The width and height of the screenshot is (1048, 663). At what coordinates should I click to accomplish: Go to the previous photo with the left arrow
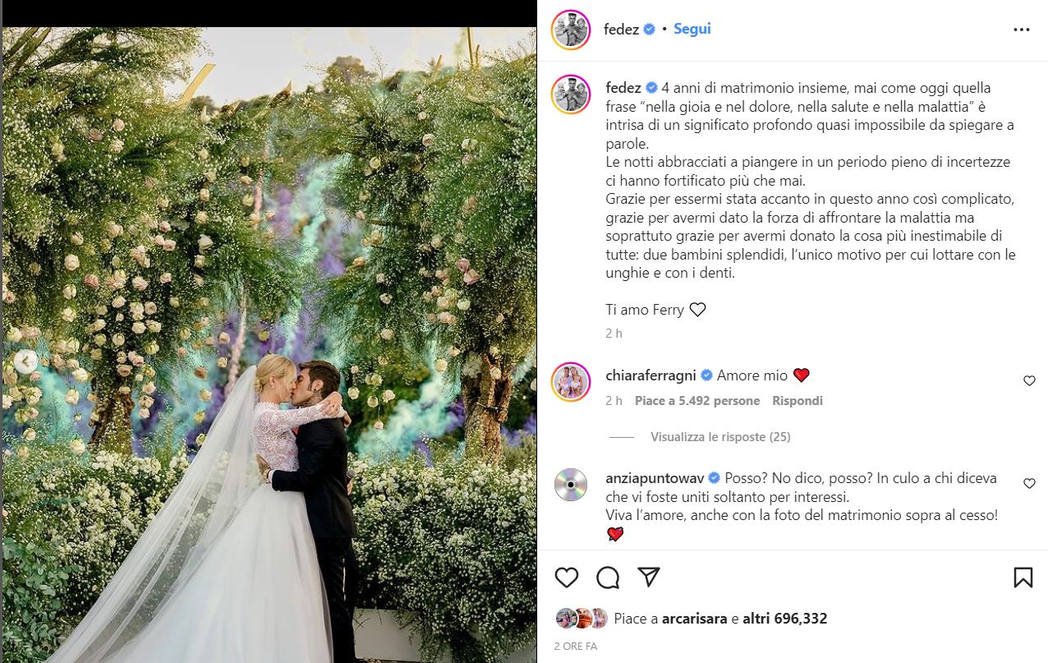click(26, 361)
